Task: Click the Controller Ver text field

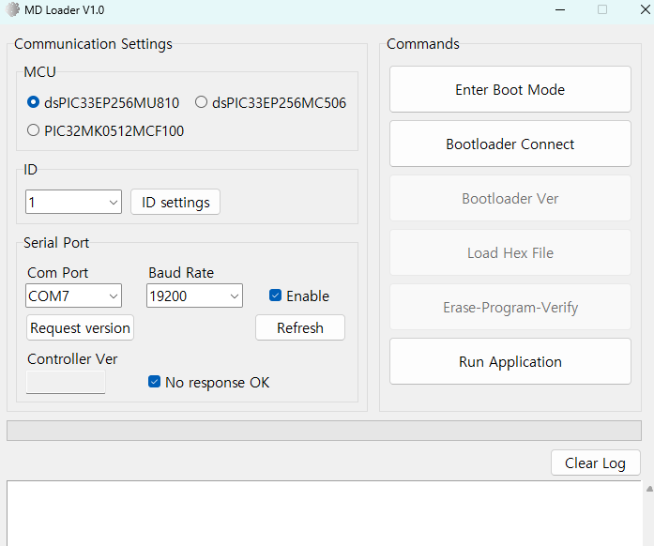Action: tap(66, 382)
